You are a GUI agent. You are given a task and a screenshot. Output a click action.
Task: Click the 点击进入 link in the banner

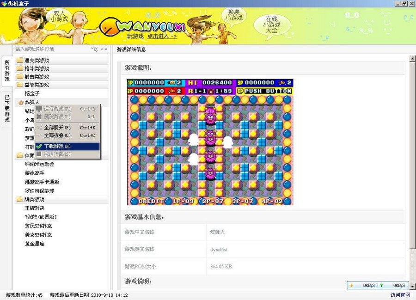(x=157, y=36)
